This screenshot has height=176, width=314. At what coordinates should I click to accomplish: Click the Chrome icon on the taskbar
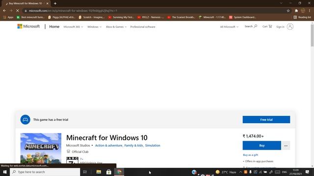[x=119, y=172]
